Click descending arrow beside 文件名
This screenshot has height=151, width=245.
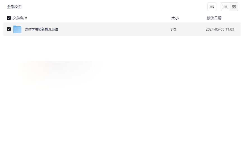tap(26, 19)
